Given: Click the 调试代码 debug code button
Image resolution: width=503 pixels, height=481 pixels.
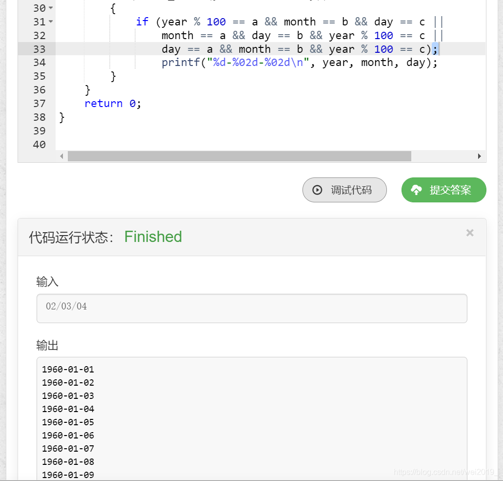Looking at the screenshot, I should [344, 190].
